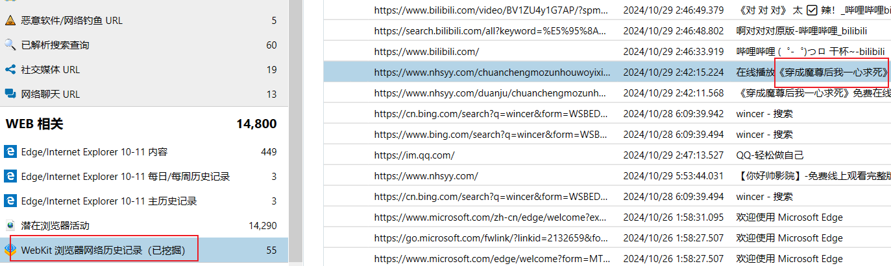Select 网络聊天 URL category
The image size is (891, 266).
(143, 94)
